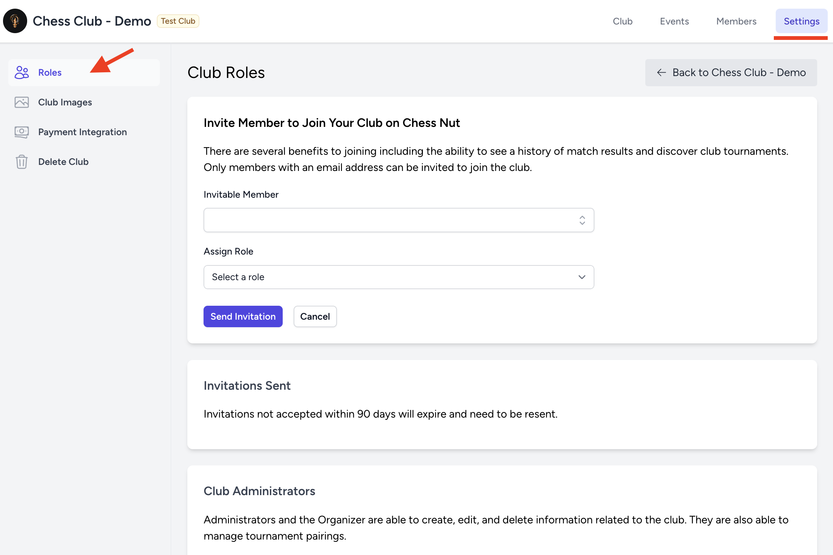833x555 pixels.
Task: Go to the Members tab
Action: [x=736, y=21]
